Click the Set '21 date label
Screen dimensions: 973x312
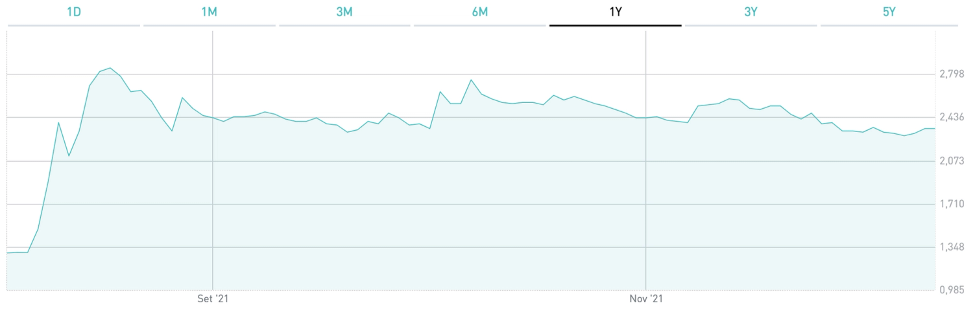(213, 299)
